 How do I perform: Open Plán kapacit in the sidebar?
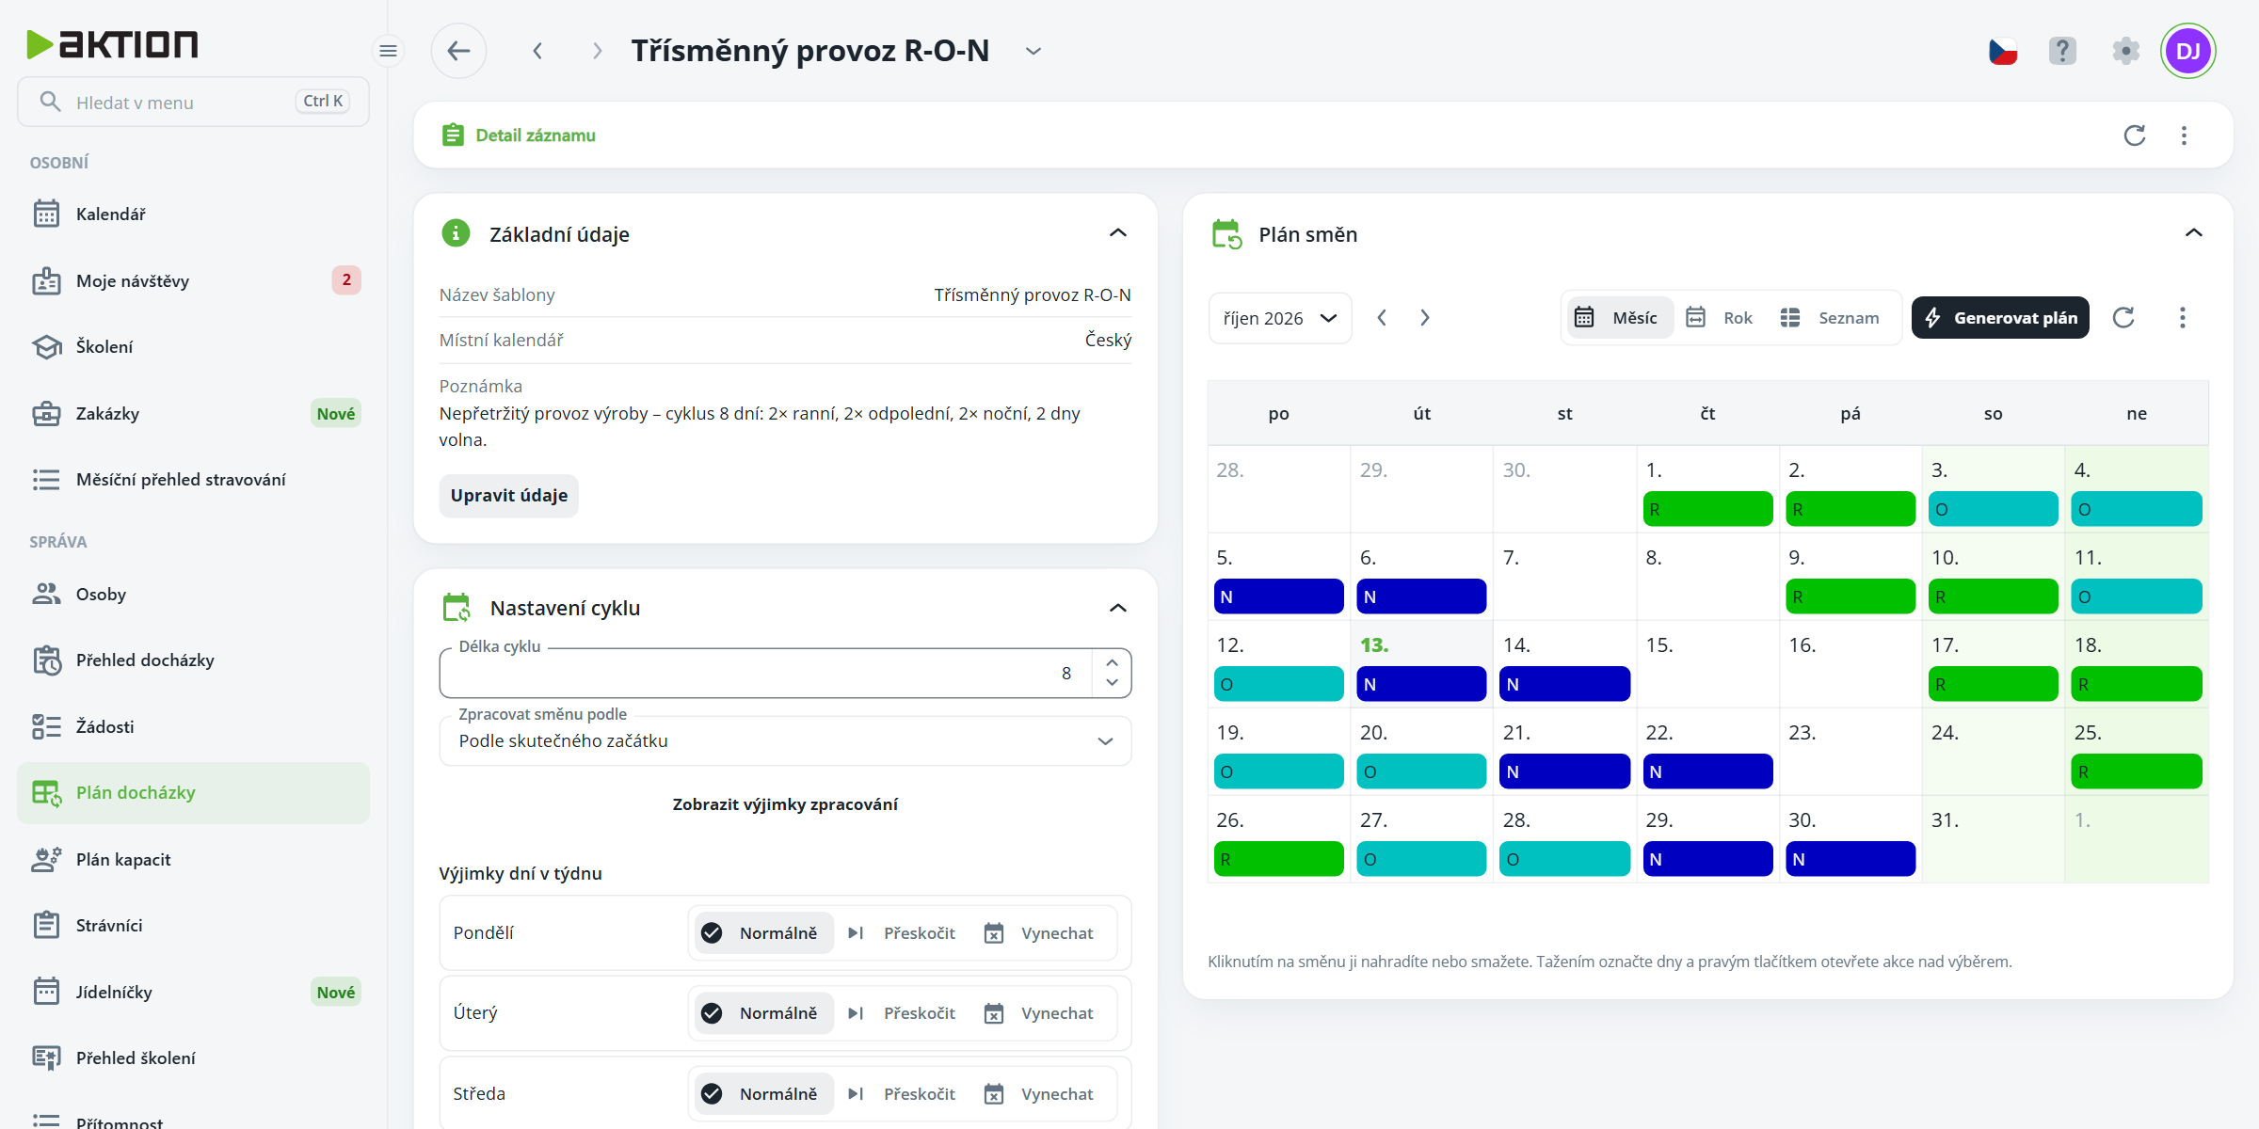193,860
